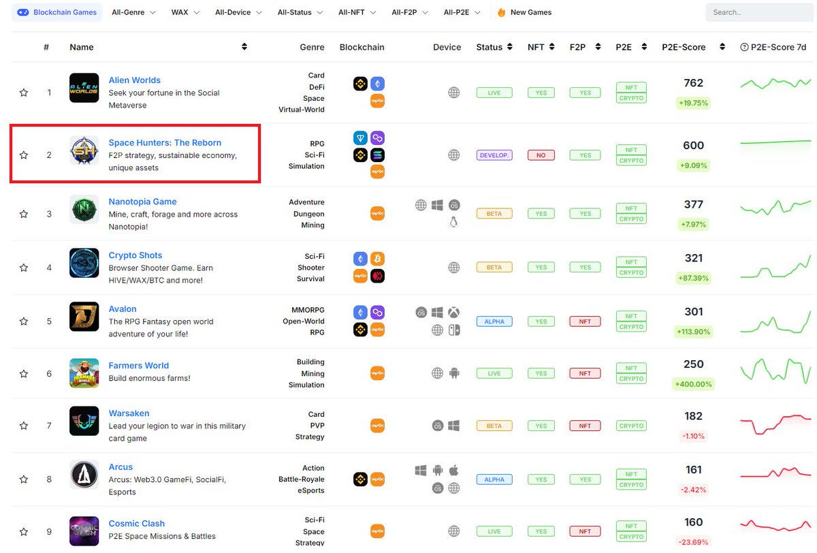
Task: Click the Ethereum icon next to Alien Worlds
Action: (x=377, y=83)
